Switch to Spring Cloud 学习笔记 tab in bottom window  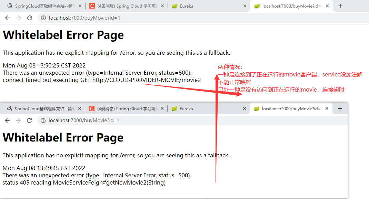[x=126, y=108]
